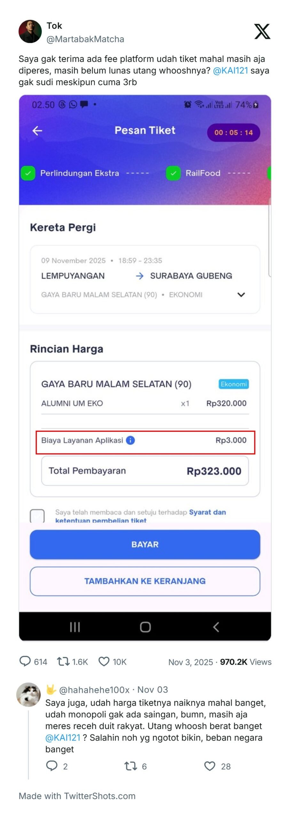The height and width of the screenshot is (820, 289).
Task: Tap the Android recent apps button
Action: click(x=74, y=627)
